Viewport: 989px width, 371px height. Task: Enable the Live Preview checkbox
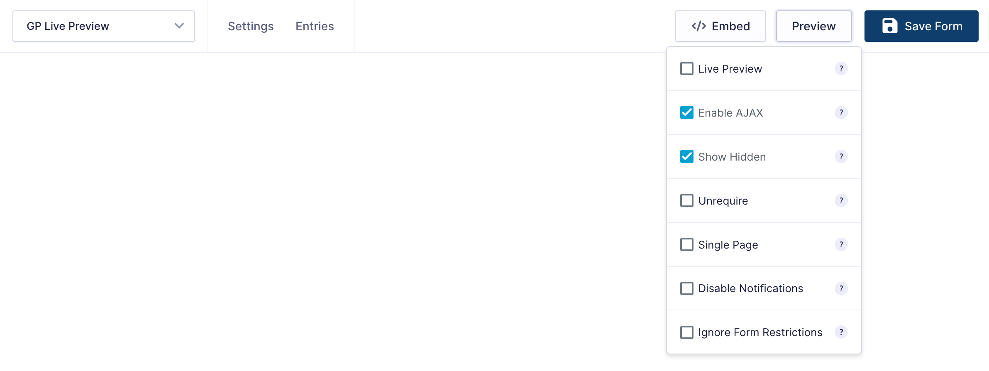point(687,68)
